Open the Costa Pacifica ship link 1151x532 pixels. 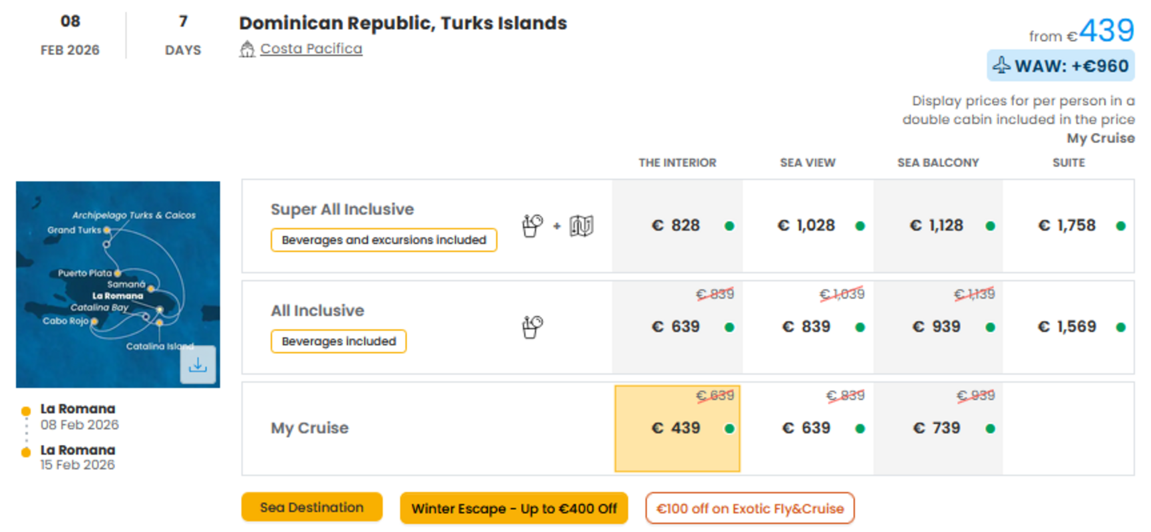coord(311,49)
